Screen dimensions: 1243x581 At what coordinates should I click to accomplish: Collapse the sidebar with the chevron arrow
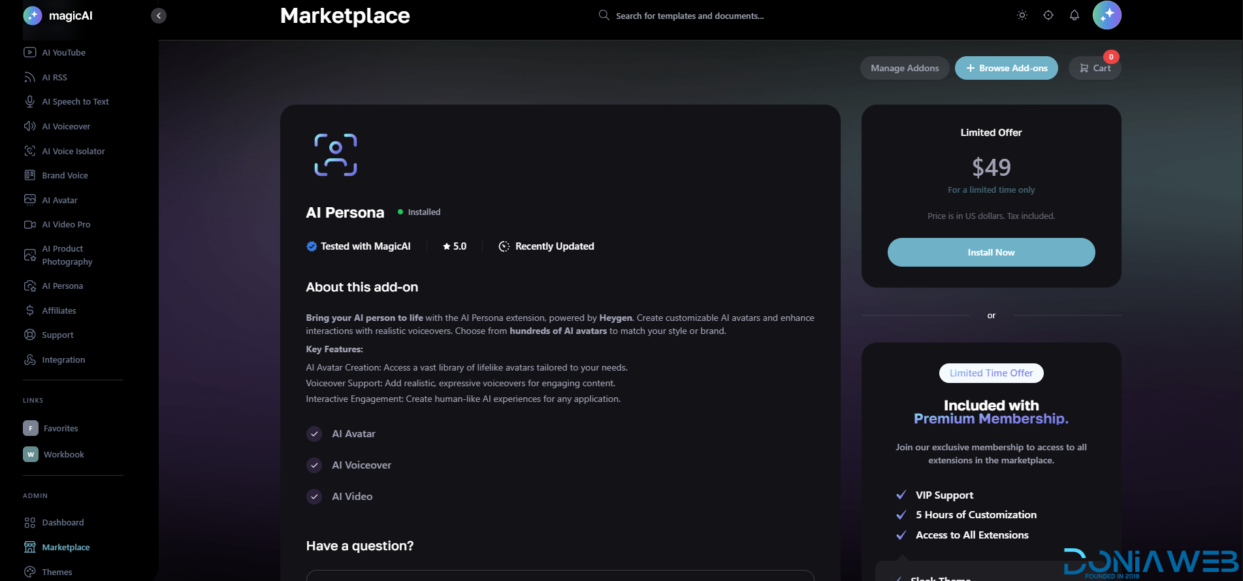tap(159, 16)
